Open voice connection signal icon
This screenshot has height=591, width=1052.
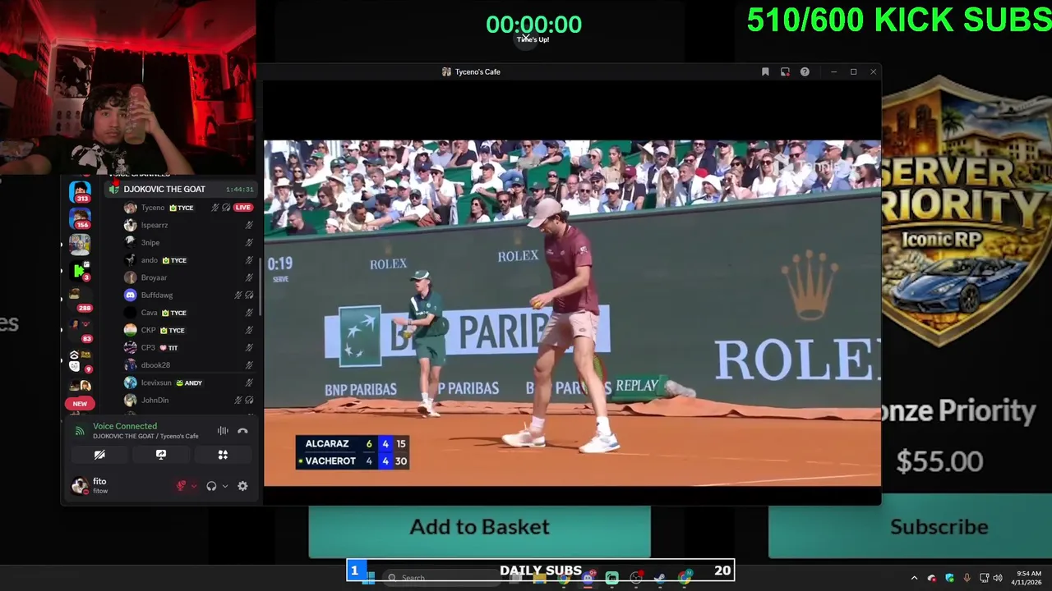pyautogui.click(x=80, y=431)
